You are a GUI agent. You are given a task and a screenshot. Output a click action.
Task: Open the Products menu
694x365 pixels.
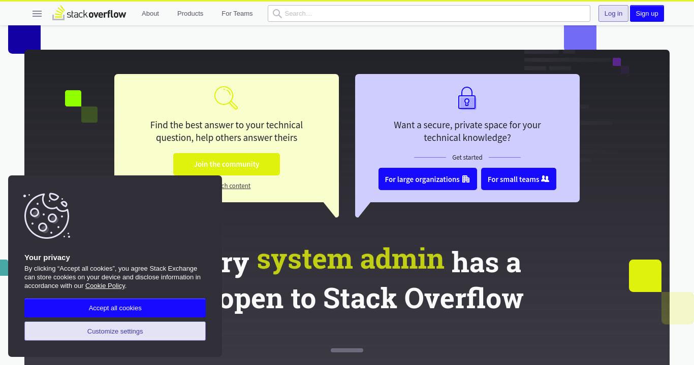[190, 14]
